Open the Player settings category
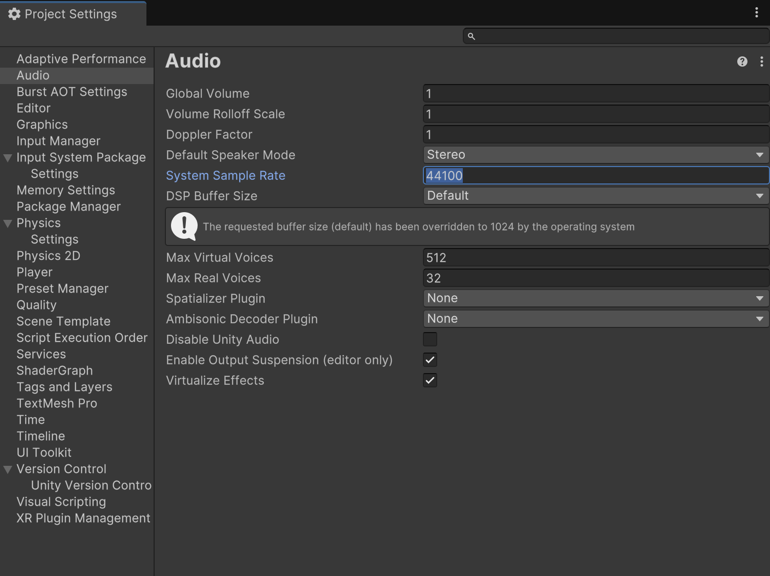The width and height of the screenshot is (770, 576). point(34,272)
